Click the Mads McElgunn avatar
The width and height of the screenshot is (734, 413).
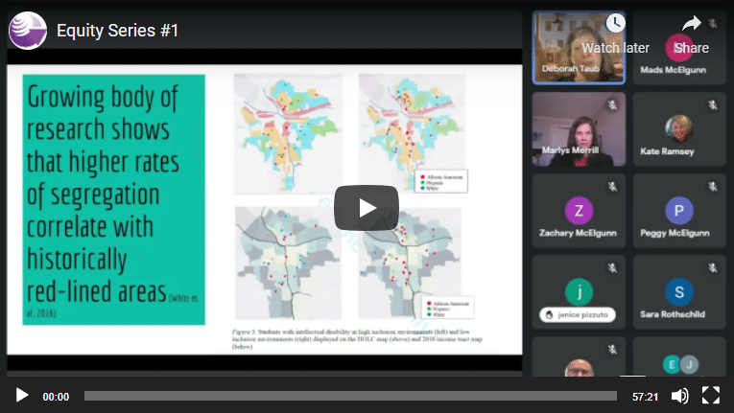click(678, 48)
